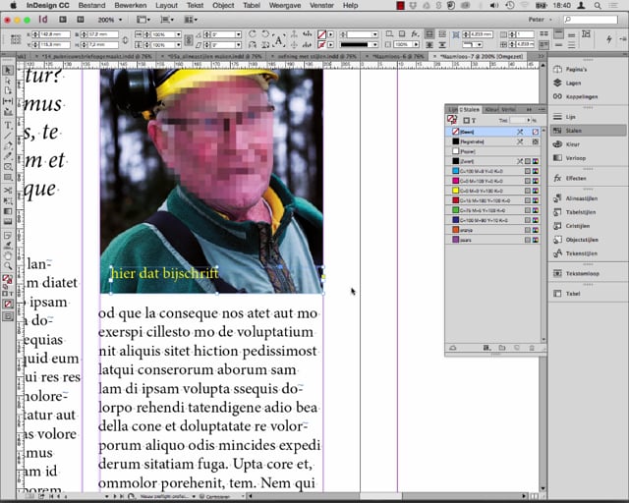Open the stroke style dropdown
Image resolution: width=629 pixels, height=503 pixels.
374,44
